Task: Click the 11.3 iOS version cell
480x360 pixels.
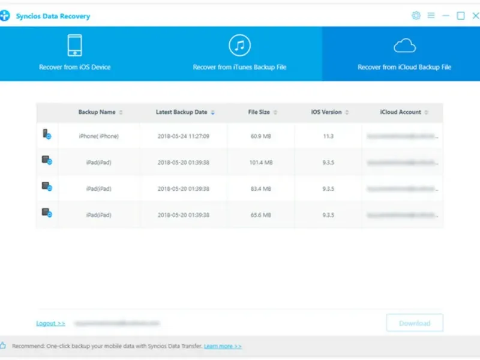Action: click(328, 136)
